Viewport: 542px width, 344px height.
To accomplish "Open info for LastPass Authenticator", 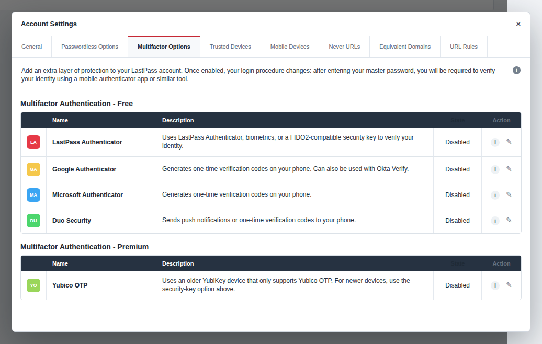I will pyautogui.click(x=495, y=142).
